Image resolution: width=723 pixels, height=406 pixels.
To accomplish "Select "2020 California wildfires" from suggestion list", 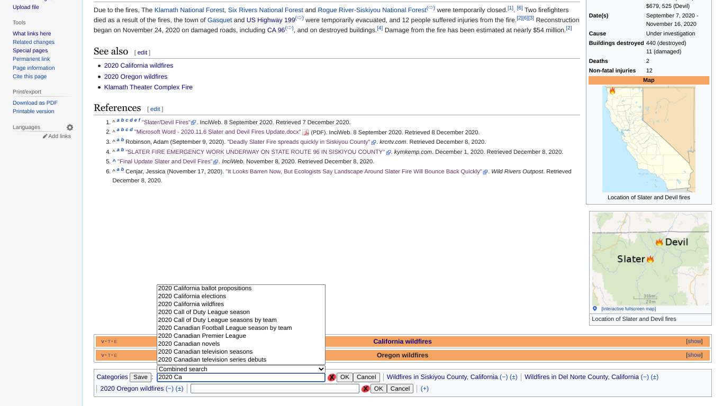I will pyautogui.click(x=241, y=304).
